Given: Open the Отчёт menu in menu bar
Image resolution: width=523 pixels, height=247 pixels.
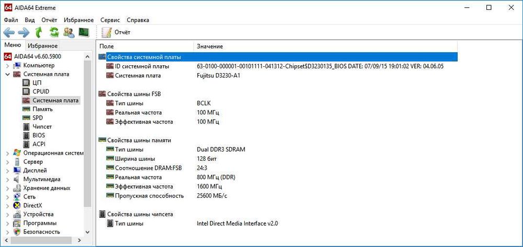Looking at the screenshot, I should tap(49, 20).
